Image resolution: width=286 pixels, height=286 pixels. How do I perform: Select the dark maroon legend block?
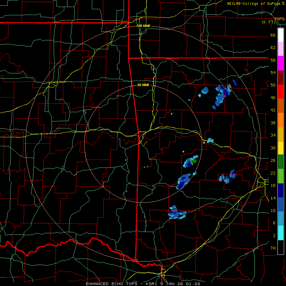[281, 78]
